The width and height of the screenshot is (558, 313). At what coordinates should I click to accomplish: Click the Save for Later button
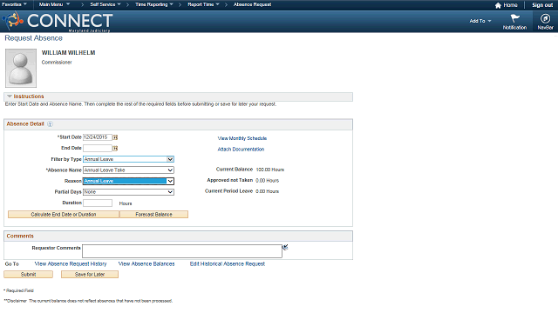90,275
